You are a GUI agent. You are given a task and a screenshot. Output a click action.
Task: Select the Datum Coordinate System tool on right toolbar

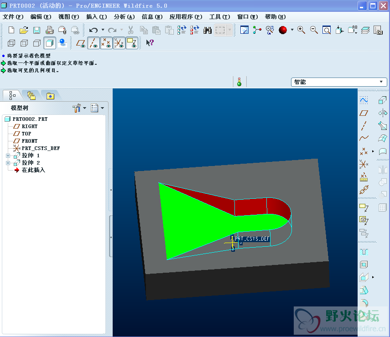[x=364, y=164]
